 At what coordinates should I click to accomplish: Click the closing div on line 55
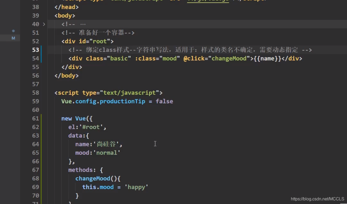72,67
